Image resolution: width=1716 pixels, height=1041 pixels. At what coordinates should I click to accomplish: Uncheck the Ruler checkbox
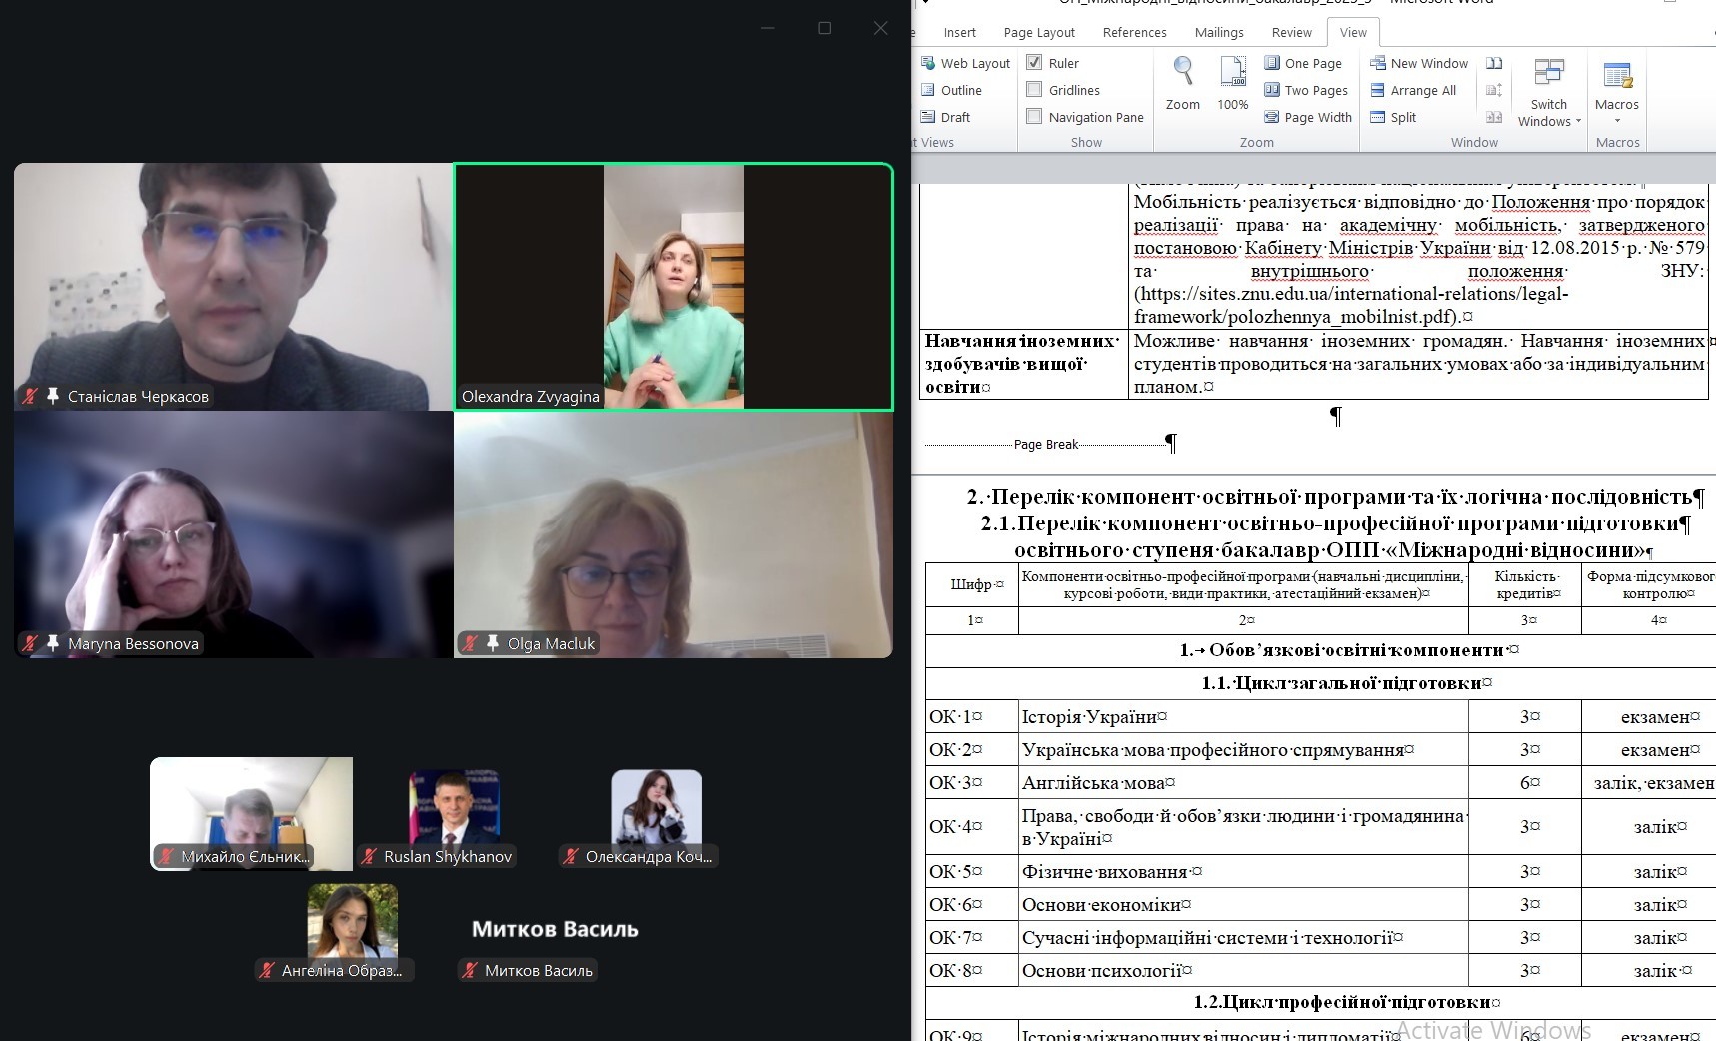(x=1035, y=63)
